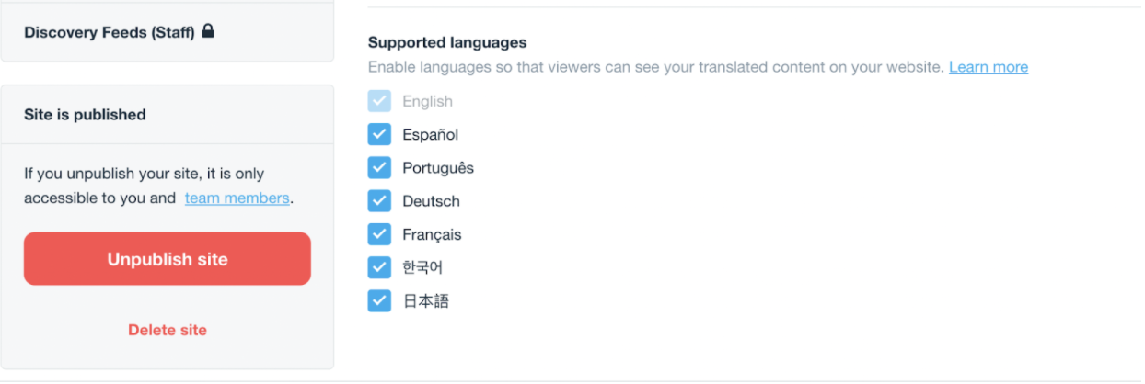Toggle the Deutsch checkbox off

coord(379,201)
